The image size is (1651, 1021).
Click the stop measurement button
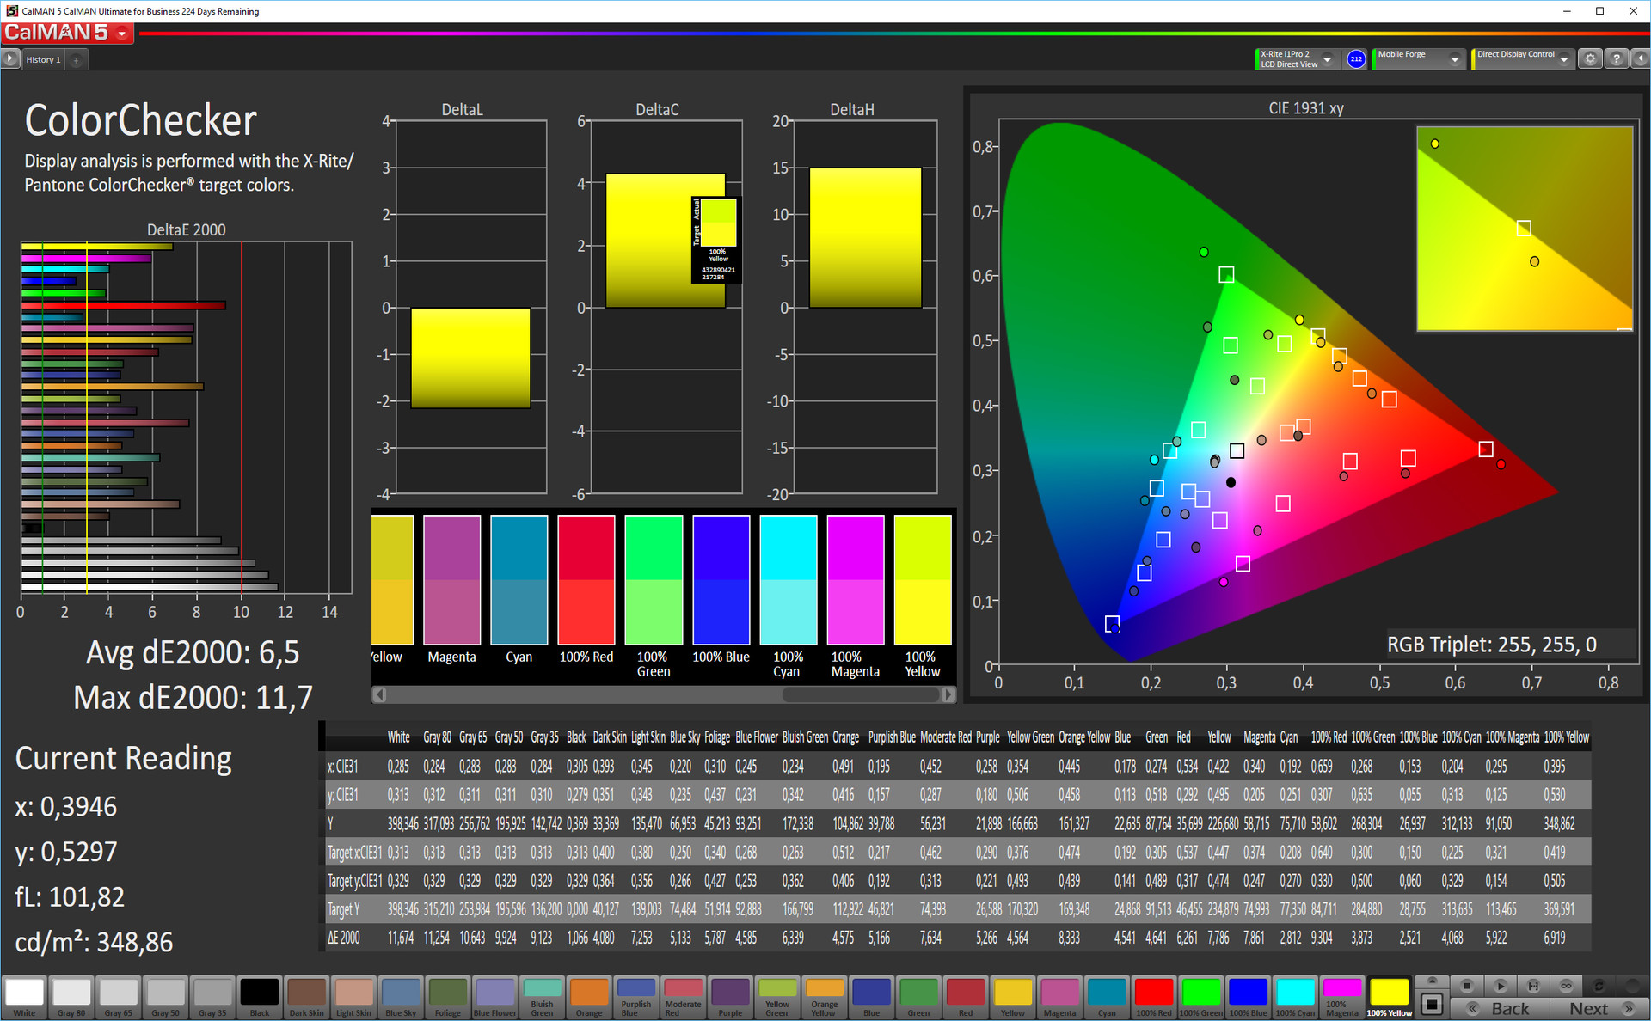click(1467, 986)
